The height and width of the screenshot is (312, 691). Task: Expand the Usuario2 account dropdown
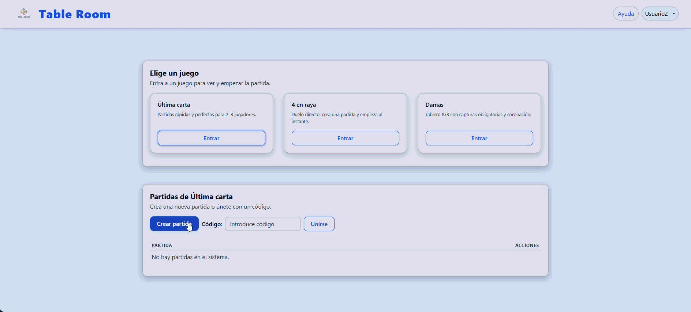coord(660,14)
